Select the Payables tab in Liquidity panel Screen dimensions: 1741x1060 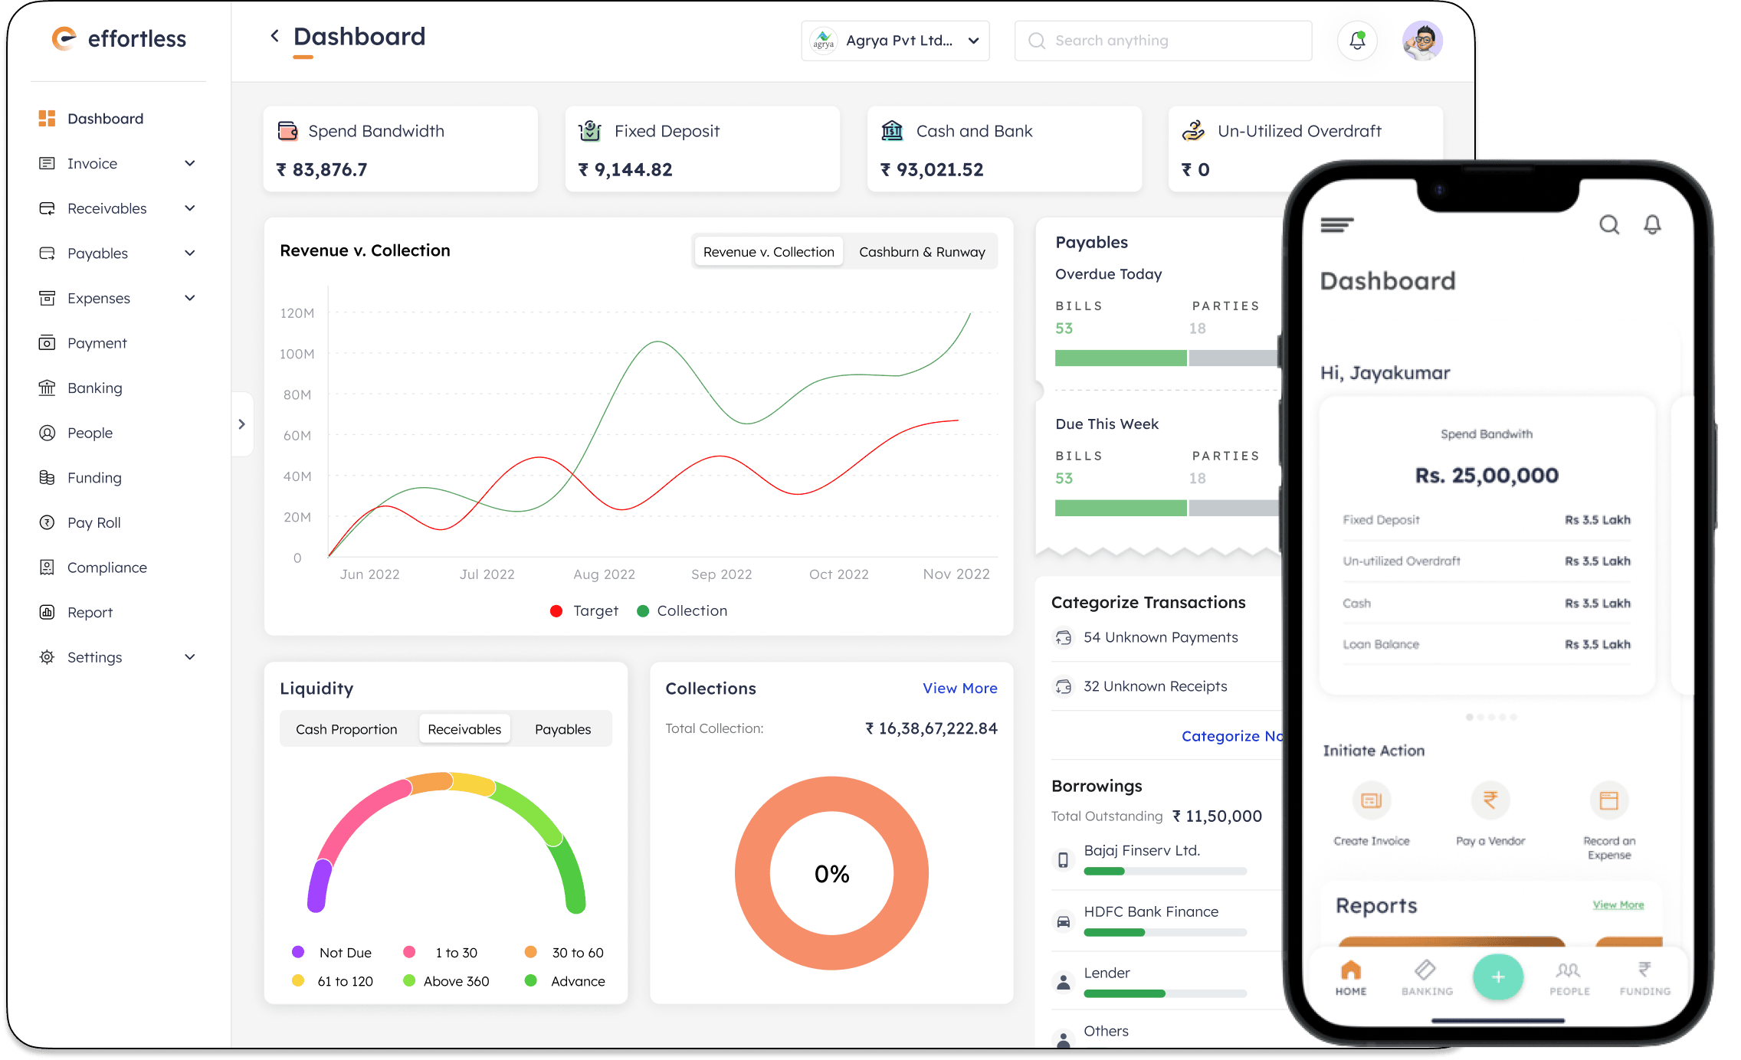coord(562,728)
